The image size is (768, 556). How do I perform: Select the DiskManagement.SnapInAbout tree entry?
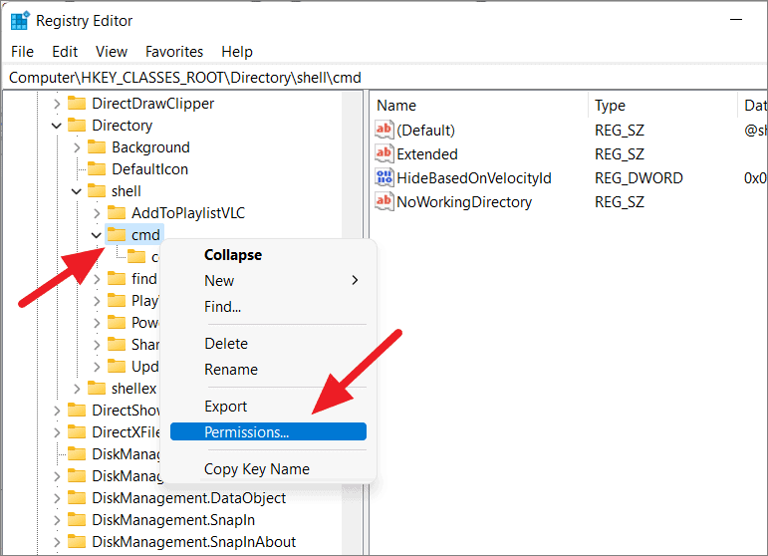[x=194, y=542]
